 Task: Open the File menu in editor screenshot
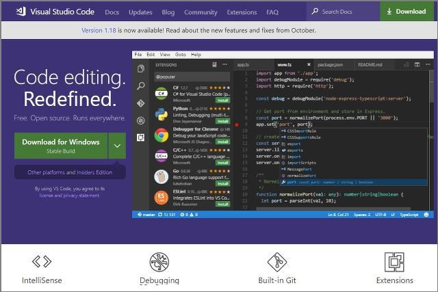click(138, 55)
